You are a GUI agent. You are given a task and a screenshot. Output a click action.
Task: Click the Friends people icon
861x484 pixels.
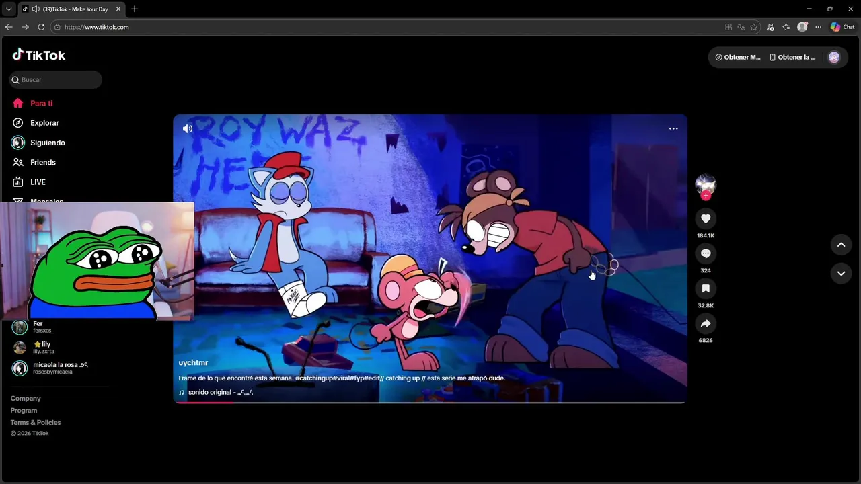click(18, 163)
